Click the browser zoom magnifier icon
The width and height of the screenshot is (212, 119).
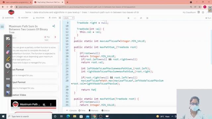191,7
